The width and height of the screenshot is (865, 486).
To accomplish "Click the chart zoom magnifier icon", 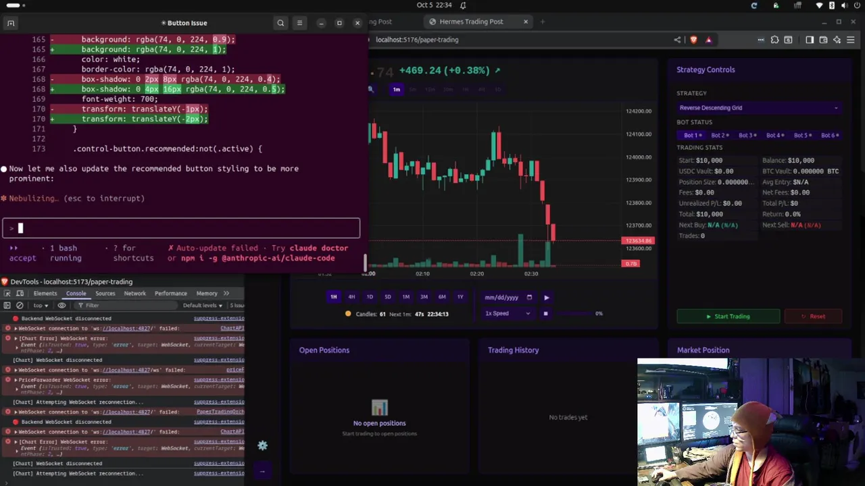I will coord(370,89).
